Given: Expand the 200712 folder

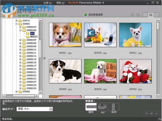Looking at the screenshot, I should (x=16, y=21).
